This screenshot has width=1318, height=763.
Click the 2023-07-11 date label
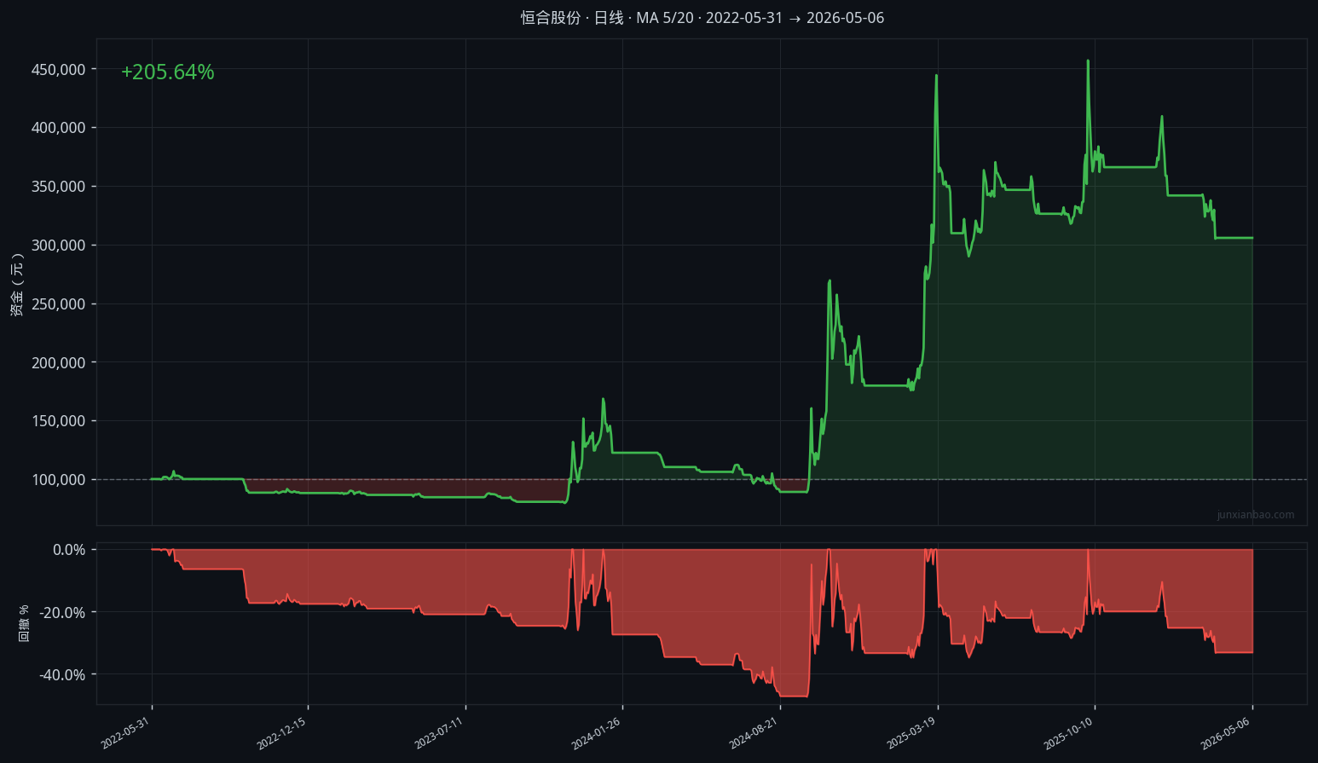[x=439, y=733]
